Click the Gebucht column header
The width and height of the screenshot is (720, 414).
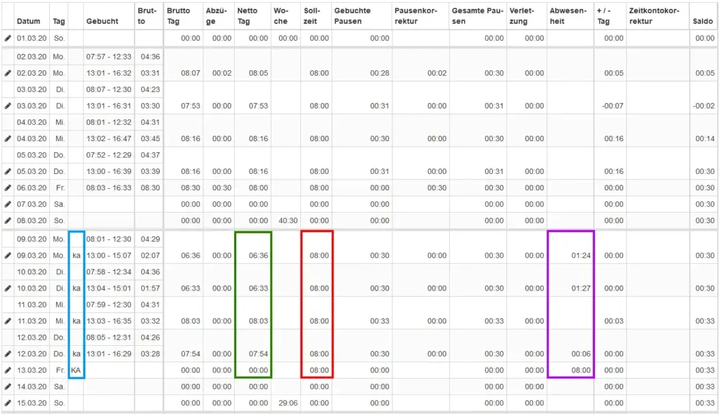(x=102, y=21)
